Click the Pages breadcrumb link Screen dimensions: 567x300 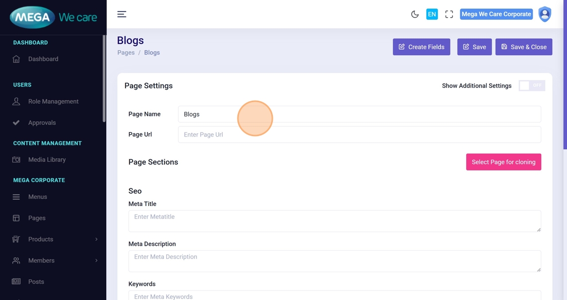126,53
